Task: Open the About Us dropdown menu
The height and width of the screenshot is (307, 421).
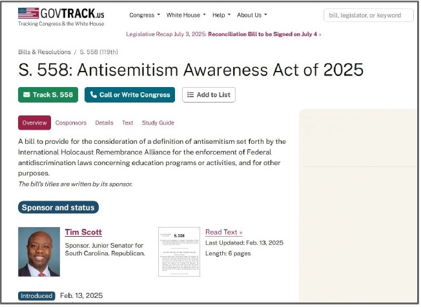Action: [252, 15]
